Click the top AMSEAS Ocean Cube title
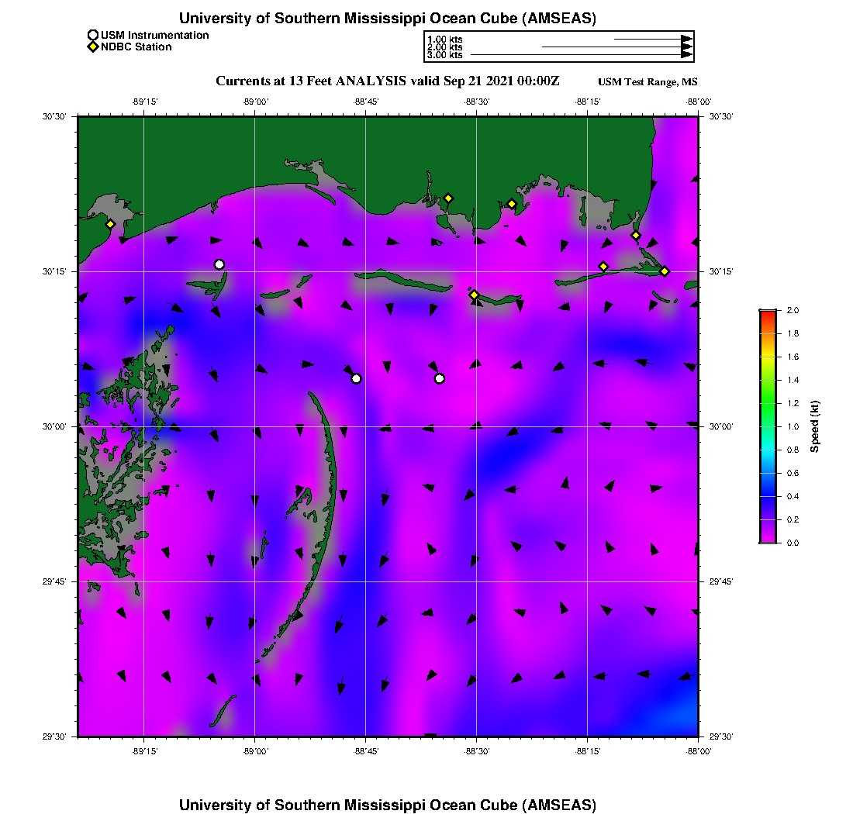Image resolution: width=853 pixels, height=814 pixels. click(x=387, y=19)
